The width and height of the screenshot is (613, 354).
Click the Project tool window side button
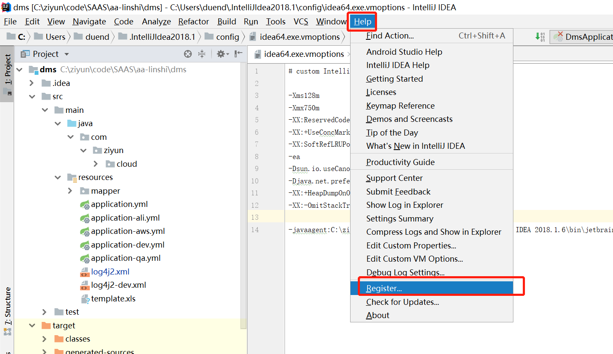[x=7, y=74]
